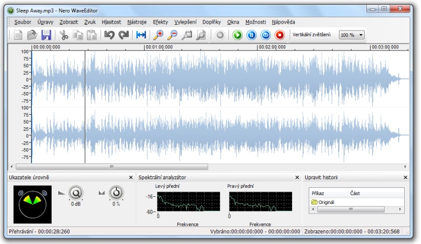Redo the last undone action
Screen dimensions: 421x244
click(x=124, y=35)
